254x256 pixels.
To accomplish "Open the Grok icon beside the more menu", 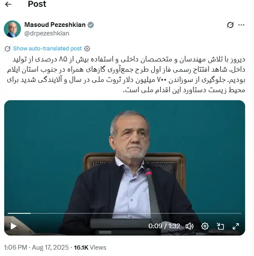I will 231,25.
